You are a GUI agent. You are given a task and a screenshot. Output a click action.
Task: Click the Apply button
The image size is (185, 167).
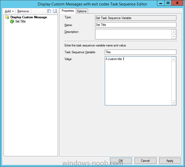[170, 161]
